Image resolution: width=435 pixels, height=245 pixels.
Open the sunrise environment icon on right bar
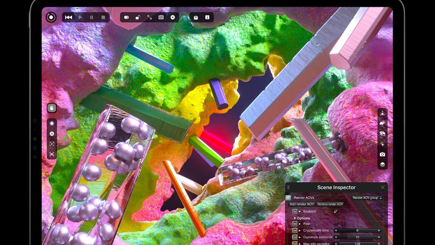[382, 113]
